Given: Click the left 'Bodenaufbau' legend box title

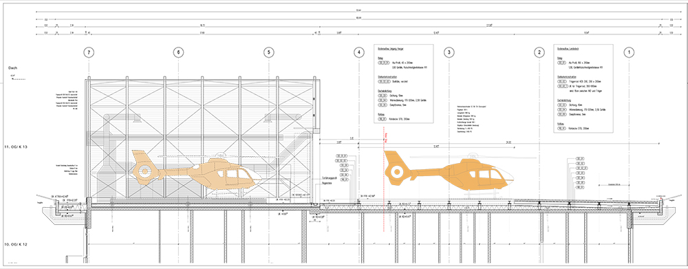Looking at the screenshot, I should coord(390,49).
